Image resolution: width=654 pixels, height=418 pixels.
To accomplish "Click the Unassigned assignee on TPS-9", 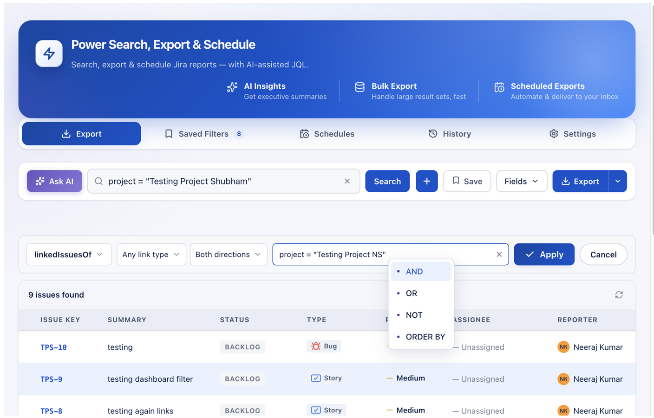I will 478,379.
